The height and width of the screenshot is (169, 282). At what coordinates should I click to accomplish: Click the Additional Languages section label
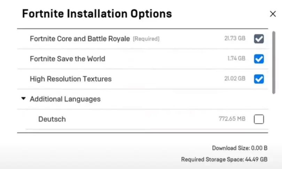pyautogui.click(x=65, y=99)
